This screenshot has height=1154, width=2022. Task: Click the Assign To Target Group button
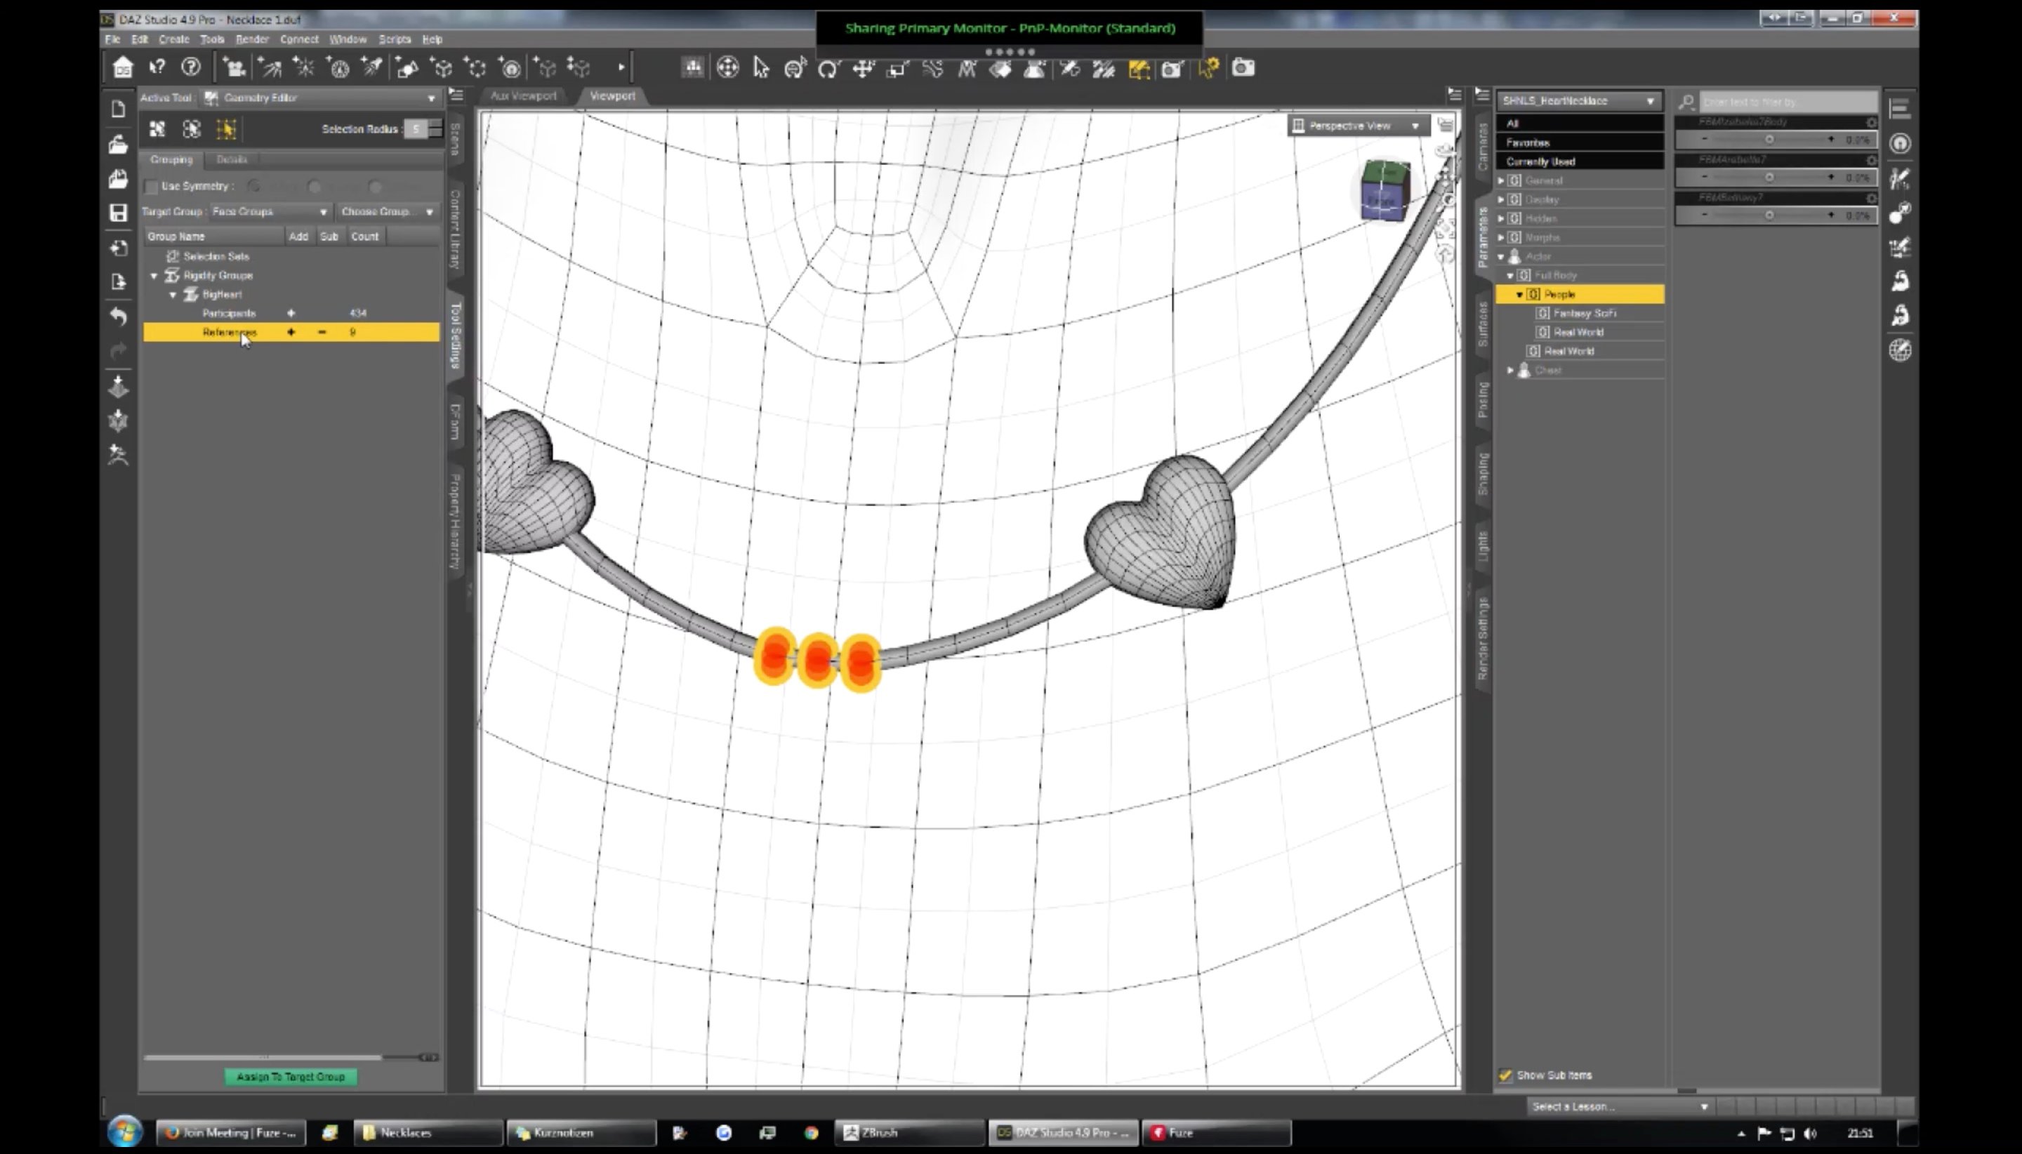click(290, 1076)
